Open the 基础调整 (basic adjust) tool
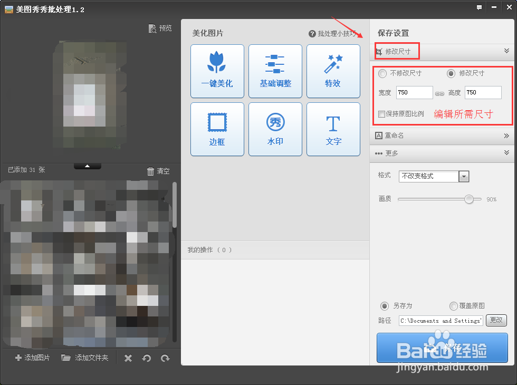The image size is (517, 385). pos(275,71)
